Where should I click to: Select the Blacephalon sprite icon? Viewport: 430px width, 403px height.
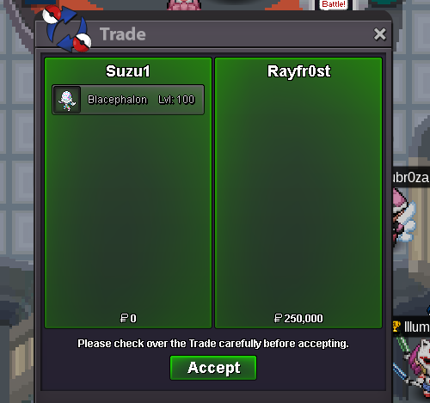coord(67,100)
